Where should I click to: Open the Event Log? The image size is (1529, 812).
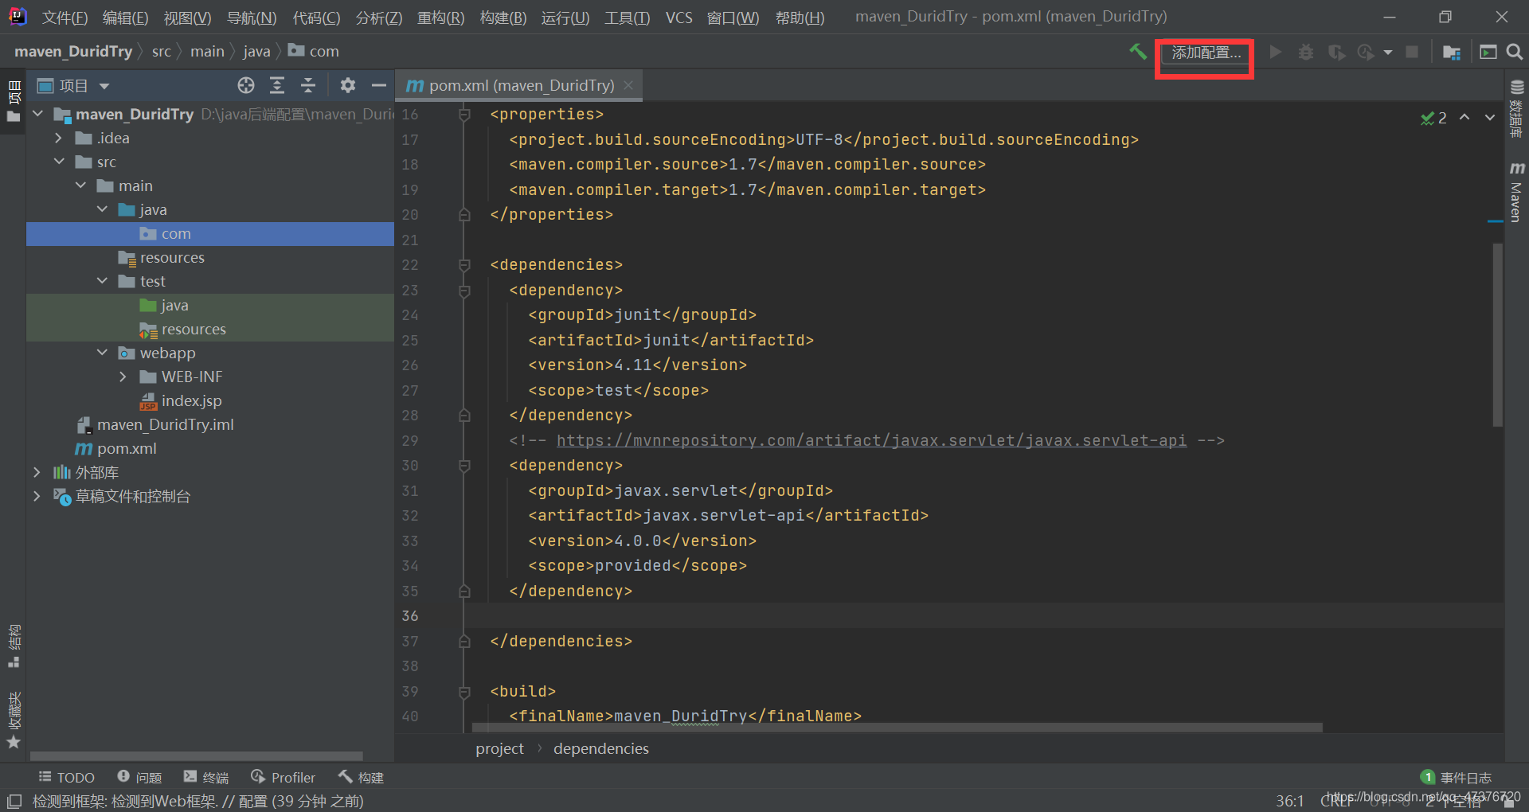1457,777
